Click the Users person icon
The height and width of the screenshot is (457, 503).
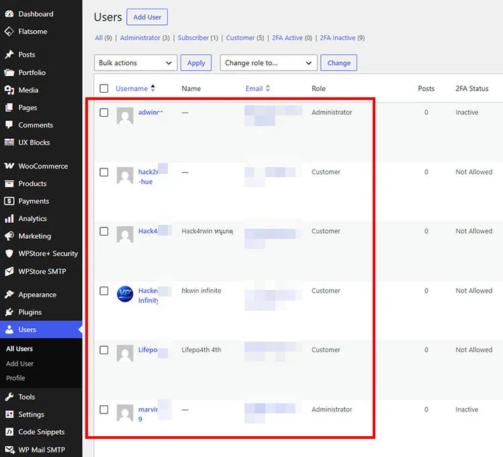pos(9,329)
